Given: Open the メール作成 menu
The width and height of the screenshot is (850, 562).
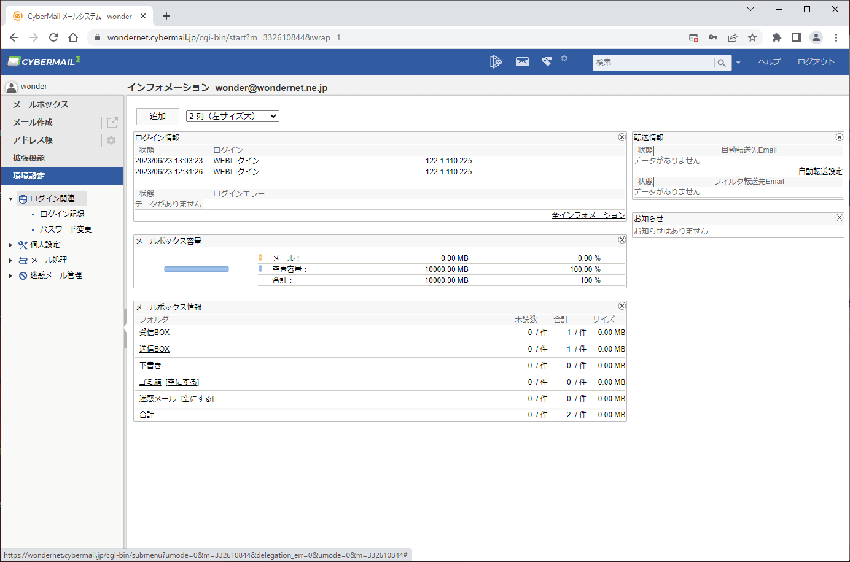Looking at the screenshot, I should point(33,123).
